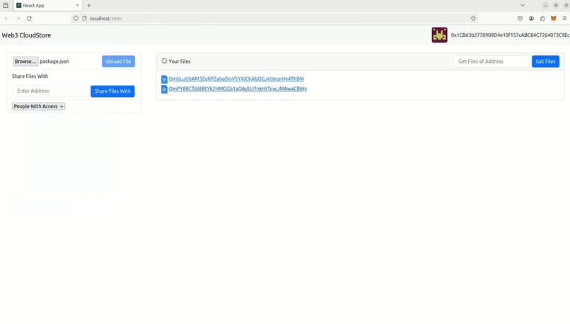Reload the page with browser refresh icon

tap(29, 18)
